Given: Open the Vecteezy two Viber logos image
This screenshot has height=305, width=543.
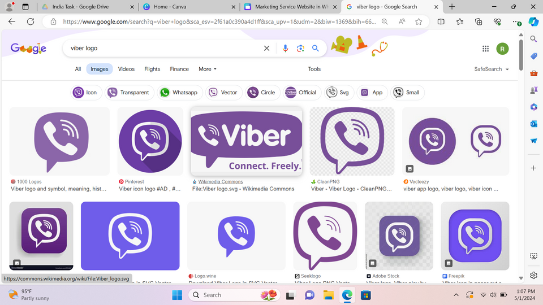Looking at the screenshot, I should pos(455,141).
